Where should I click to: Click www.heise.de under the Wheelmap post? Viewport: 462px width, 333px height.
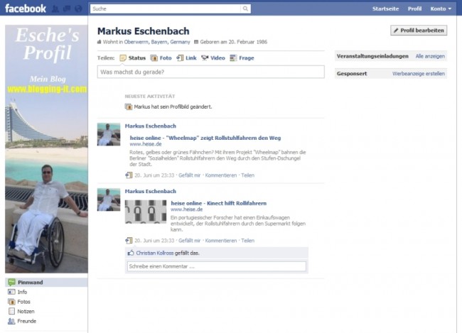pos(146,144)
